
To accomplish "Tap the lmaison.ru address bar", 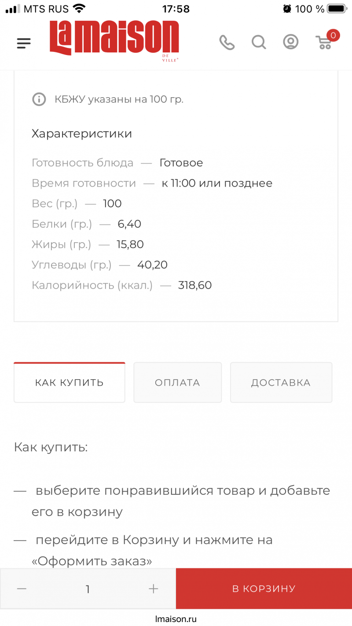I will (x=176, y=619).
